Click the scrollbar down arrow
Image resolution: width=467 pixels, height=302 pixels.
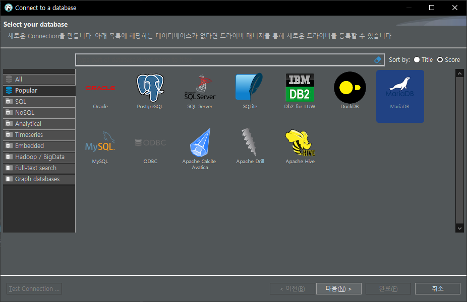point(459,229)
